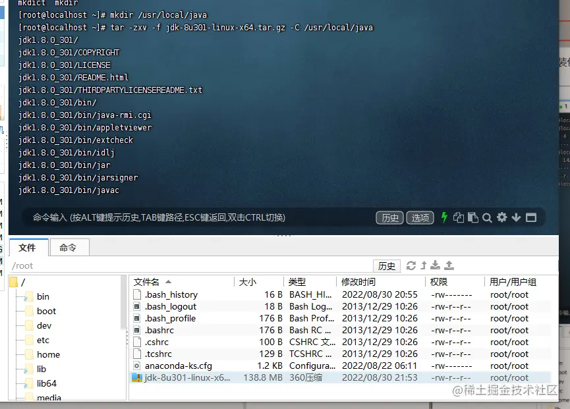Image resolution: width=570 pixels, height=409 pixels.
Task: Click the .bashrc file icon
Action: pos(137,330)
